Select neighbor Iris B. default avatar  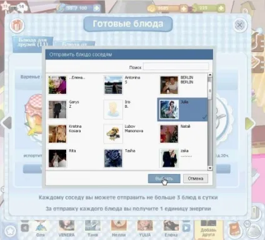tap(113, 110)
